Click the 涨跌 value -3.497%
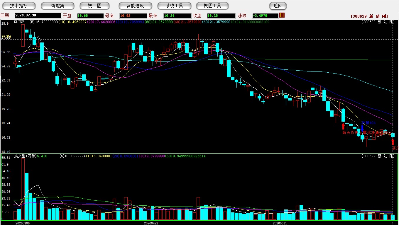Image resolution: width=399 pixels, height=225 pixels. pos(266,16)
